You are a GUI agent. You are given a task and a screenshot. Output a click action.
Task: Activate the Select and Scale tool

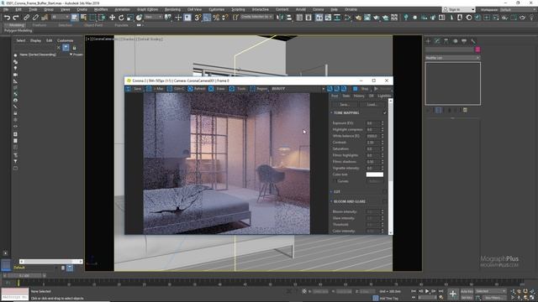pos(129,18)
